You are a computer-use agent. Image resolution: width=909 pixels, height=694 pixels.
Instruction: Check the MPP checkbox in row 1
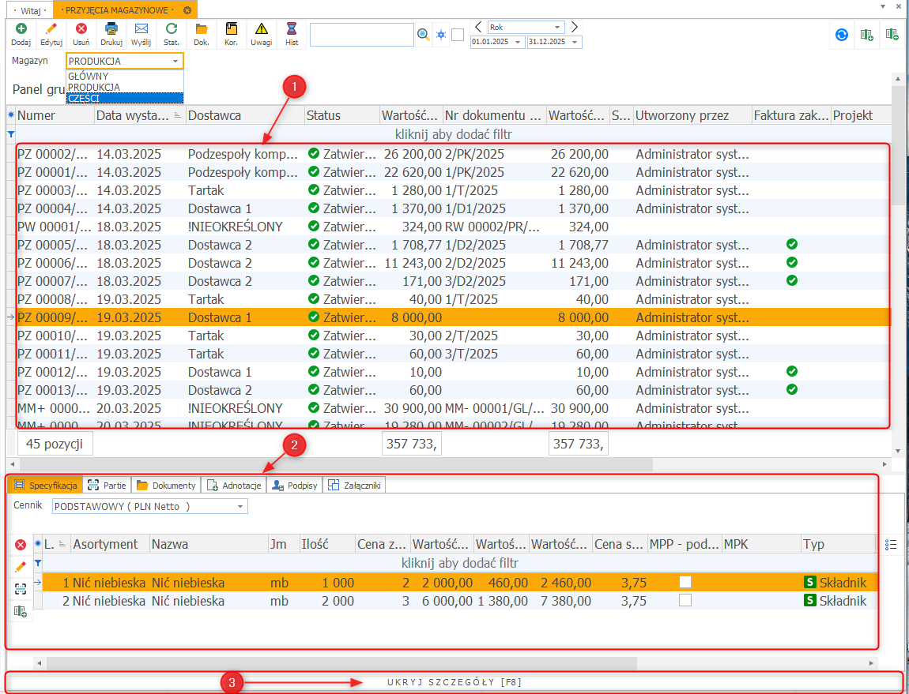point(685,583)
